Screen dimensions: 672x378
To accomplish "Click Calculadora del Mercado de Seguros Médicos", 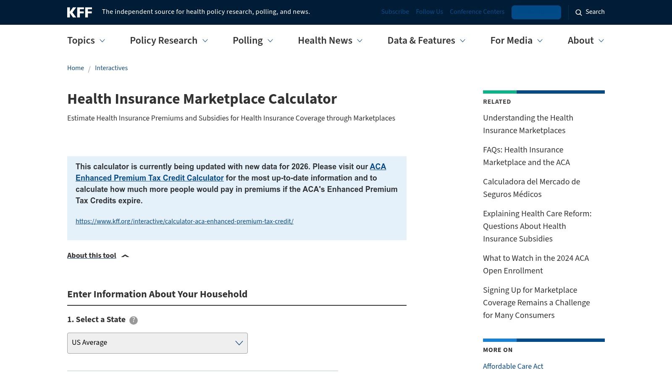I will [x=531, y=188].
